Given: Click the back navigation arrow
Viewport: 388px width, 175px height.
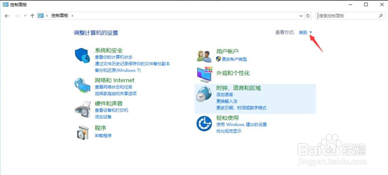Looking at the screenshot, I should 7,16.
